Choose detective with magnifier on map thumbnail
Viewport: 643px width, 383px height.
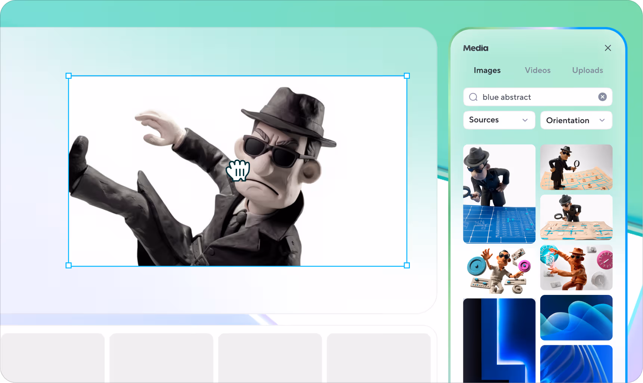coord(576,167)
